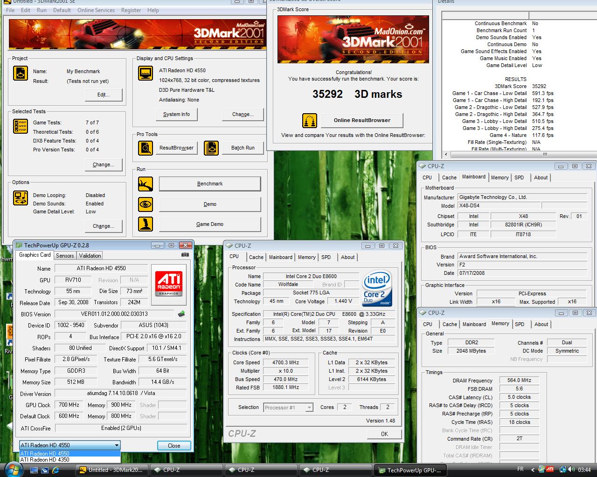Screen dimensions: 597x477
Task: Click the Details horizontal scrollbar
Action: pos(519,154)
